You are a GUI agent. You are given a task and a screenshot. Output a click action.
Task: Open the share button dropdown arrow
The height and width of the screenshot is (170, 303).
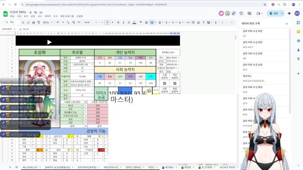point(282,13)
